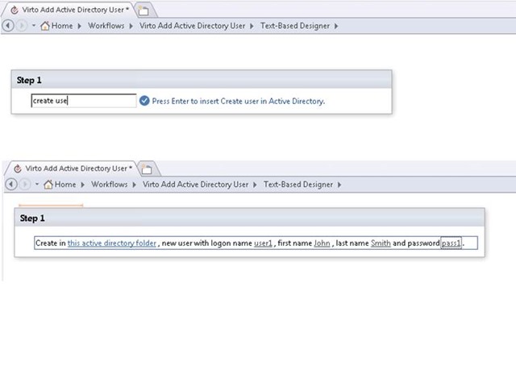Click the forward arrow in the lower navigation bar
The height and width of the screenshot is (387, 516).
pyautogui.click(x=24, y=184)
